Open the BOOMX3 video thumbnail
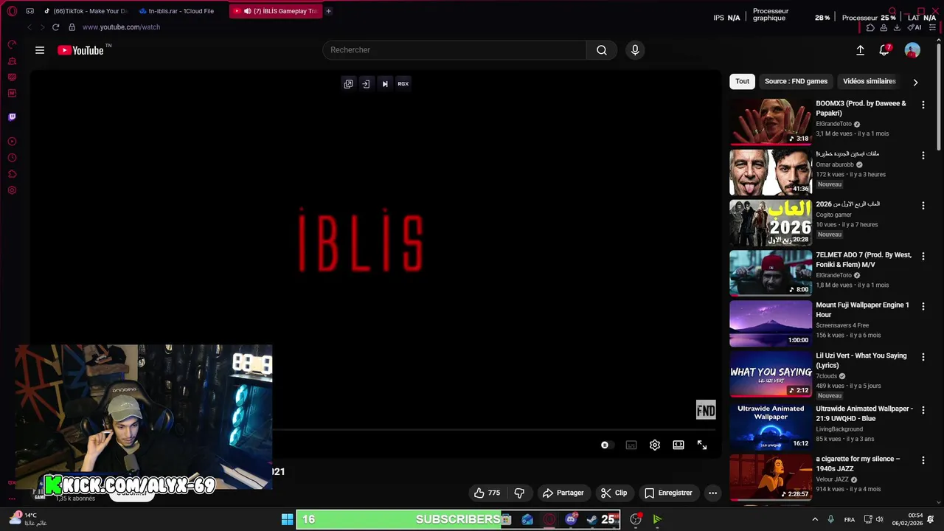 click(771, 122)
